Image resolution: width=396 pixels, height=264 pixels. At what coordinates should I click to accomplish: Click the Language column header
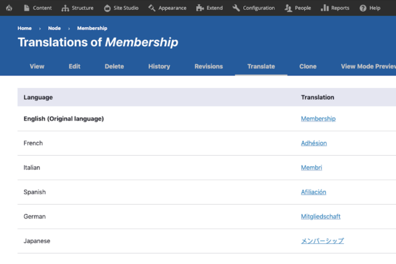[x=38, y=97]
